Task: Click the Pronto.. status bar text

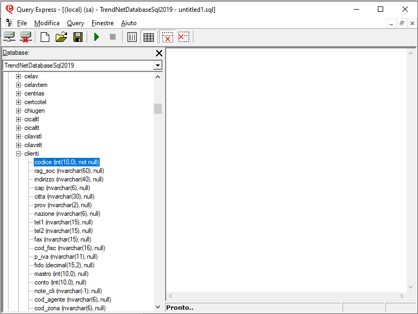Action: click(180, 308)
